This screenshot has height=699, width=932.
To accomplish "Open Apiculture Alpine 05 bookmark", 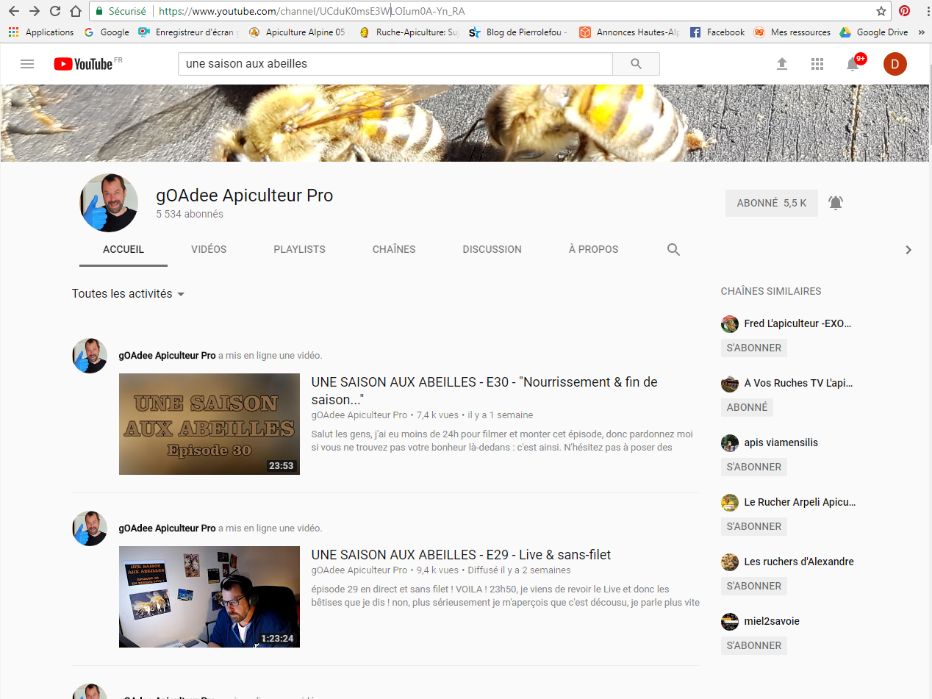I will tap(297, 32).
